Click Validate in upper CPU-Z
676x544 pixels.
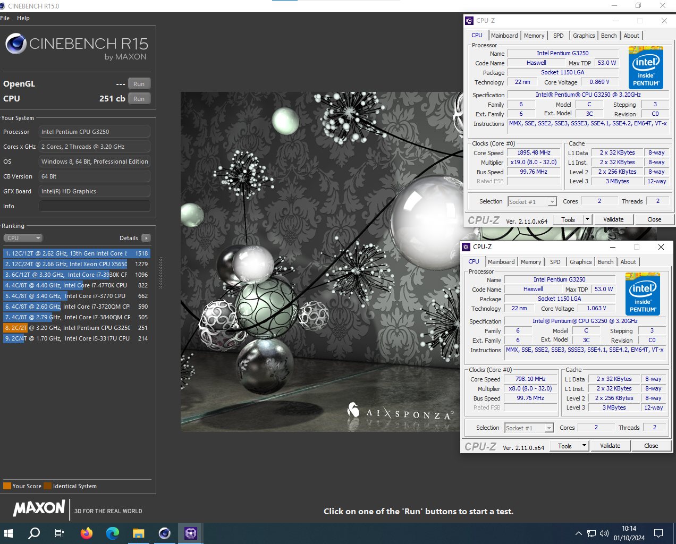(x=613, y=219)
